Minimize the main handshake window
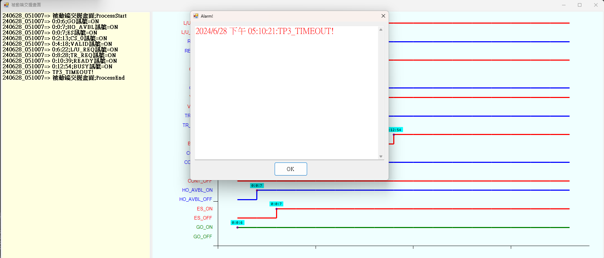 [564, 5]
